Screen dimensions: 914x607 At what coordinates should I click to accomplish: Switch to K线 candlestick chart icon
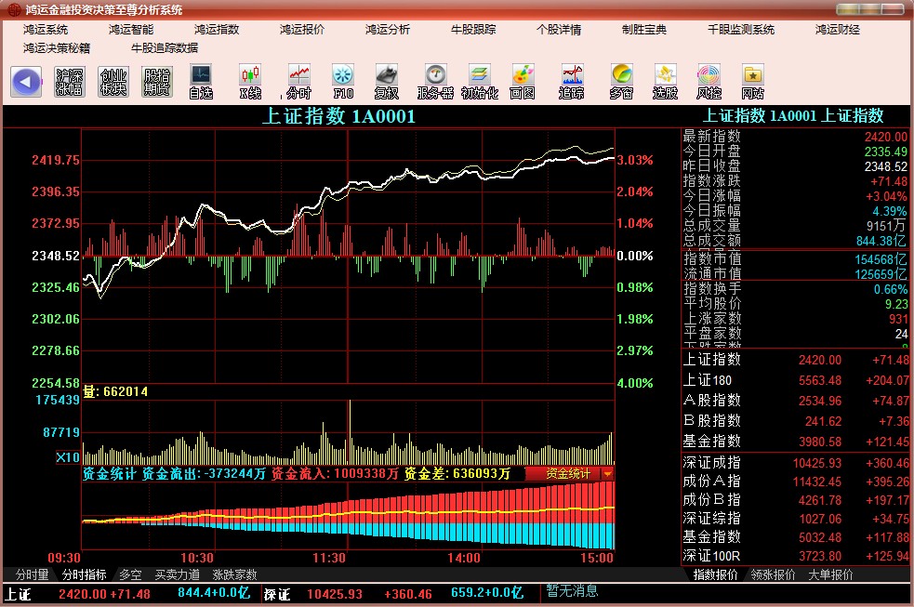pos(250,82)
